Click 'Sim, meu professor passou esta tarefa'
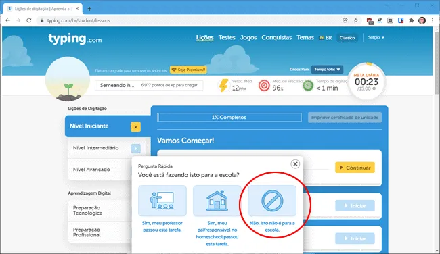The image size is (440, 254). pyautogui.click(x=162, y=226)
